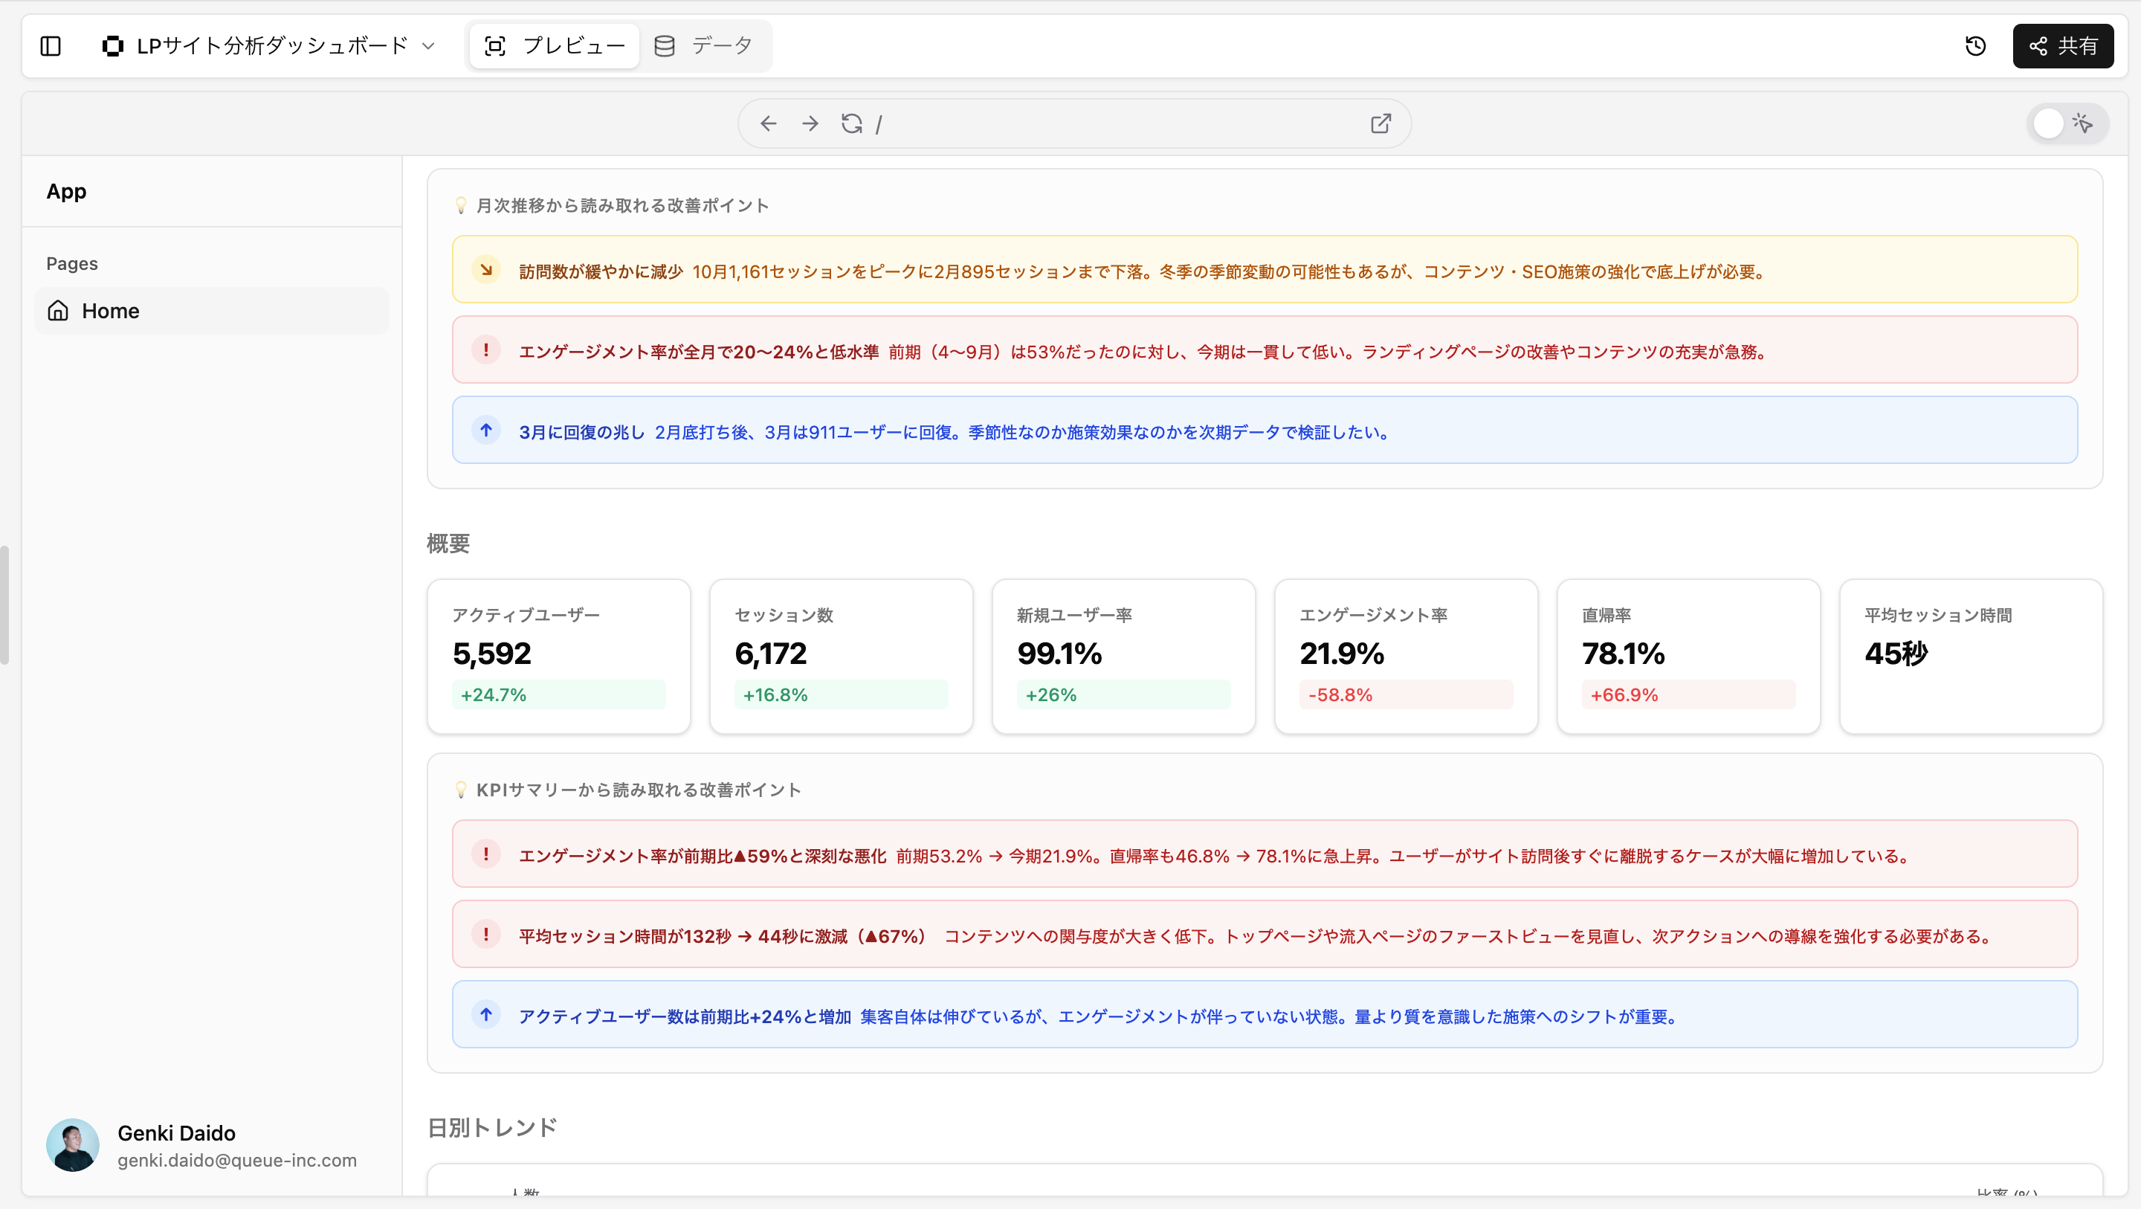
Task: Click the Home page house icon
Action: [58, 311]
